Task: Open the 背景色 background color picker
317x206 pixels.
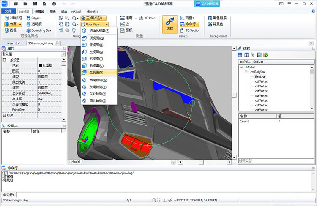Action: pos(216,24)
